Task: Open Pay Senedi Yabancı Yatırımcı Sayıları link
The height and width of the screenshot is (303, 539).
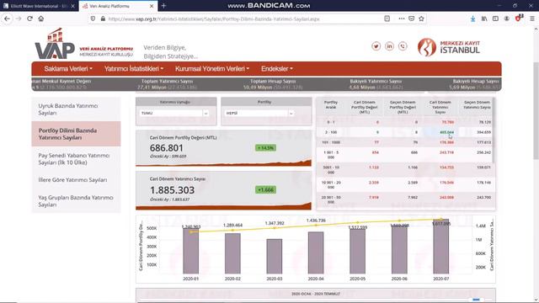Action: tap(76, 159)
